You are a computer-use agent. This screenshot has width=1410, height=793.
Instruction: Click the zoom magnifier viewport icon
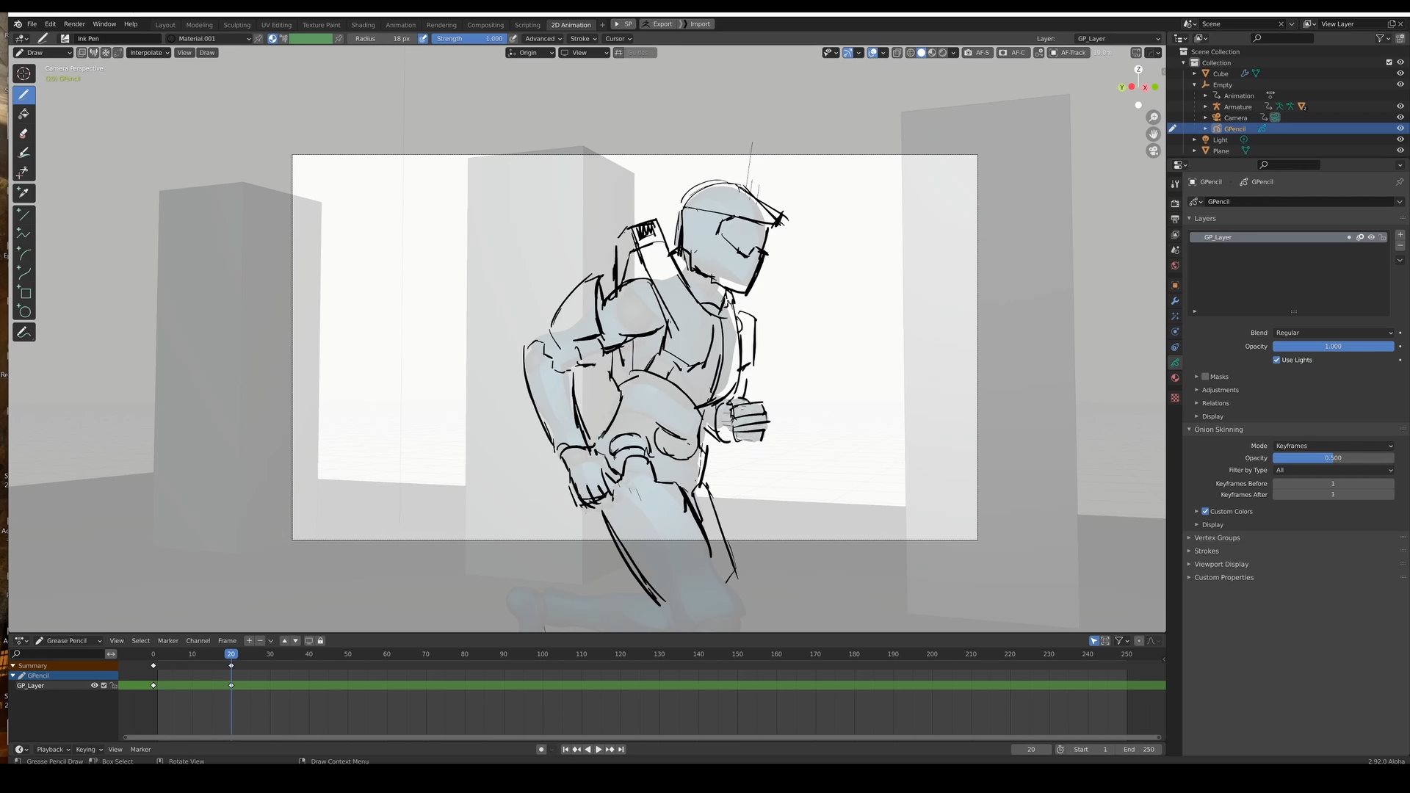point(1153,117)
